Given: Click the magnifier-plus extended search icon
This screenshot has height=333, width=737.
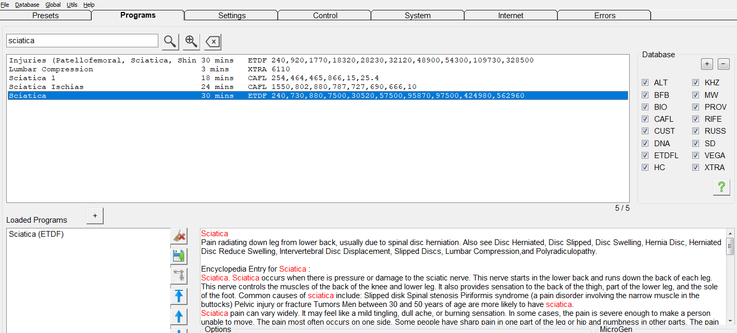Looking at the screenshot, I should coord(191,42).
